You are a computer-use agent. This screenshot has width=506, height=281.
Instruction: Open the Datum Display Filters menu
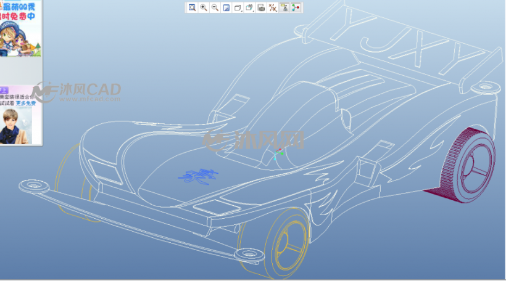tap(273, 8)
